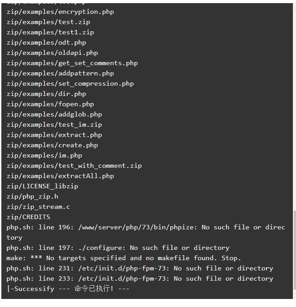Click the Successify 命令已执行 status line
Screen dimensions: 296x307
[x=68, y=289]
